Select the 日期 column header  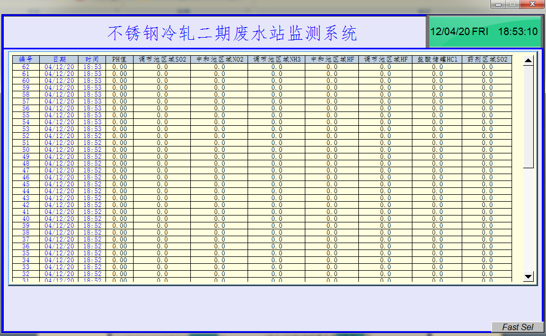pyautogui.click(x=59, y=59)
